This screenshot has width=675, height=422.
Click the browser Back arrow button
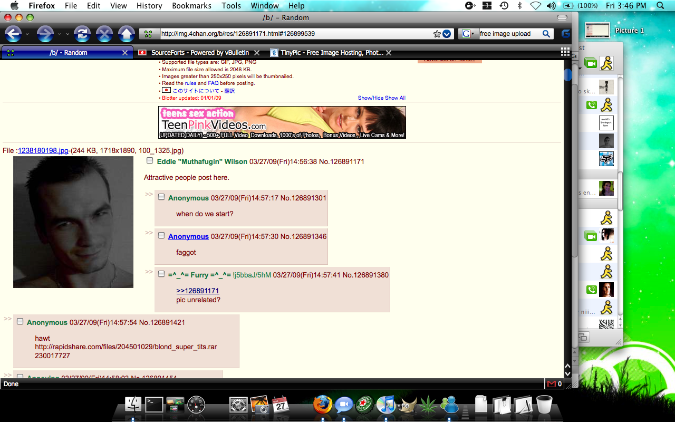[13, 34]
